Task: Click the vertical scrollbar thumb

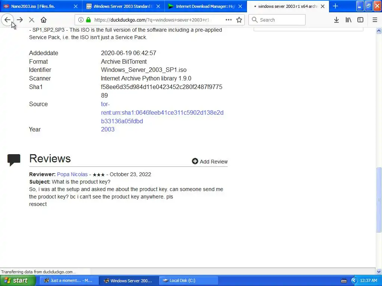Action: point(379,200)
